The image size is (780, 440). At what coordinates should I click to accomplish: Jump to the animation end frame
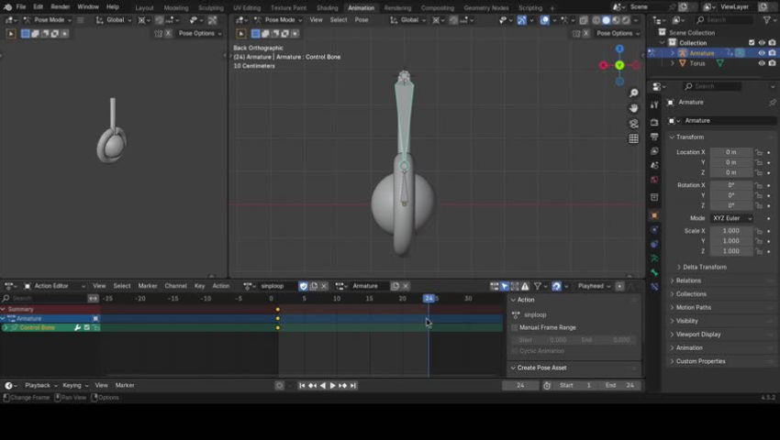[353, 386]
